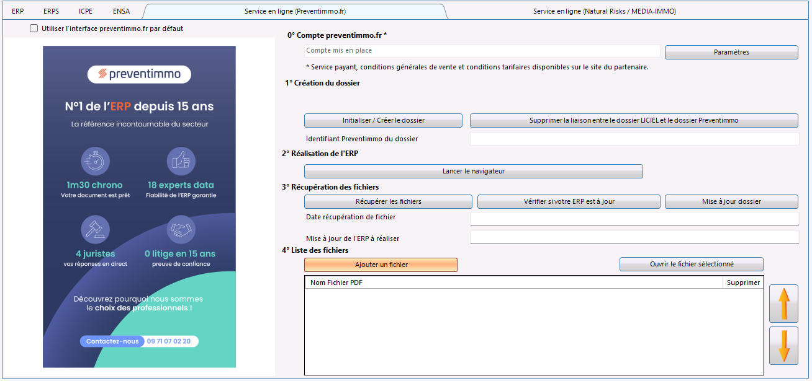812x381 pixels.
Task: Click the 0 litige en 15 ans text
Action: click(x=180, y=253)
